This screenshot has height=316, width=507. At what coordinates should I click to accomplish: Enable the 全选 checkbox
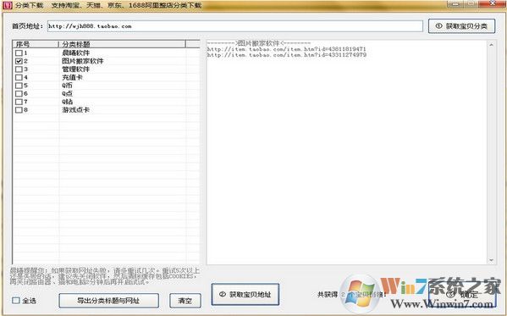[16, 301]
